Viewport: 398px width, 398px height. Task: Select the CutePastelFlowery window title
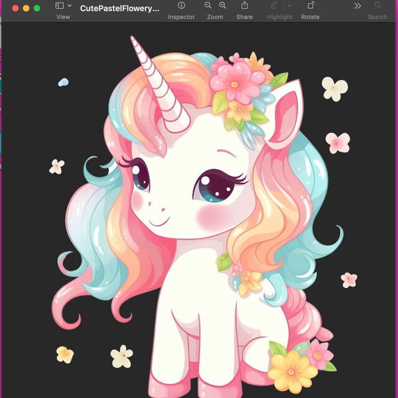point(119,8)
